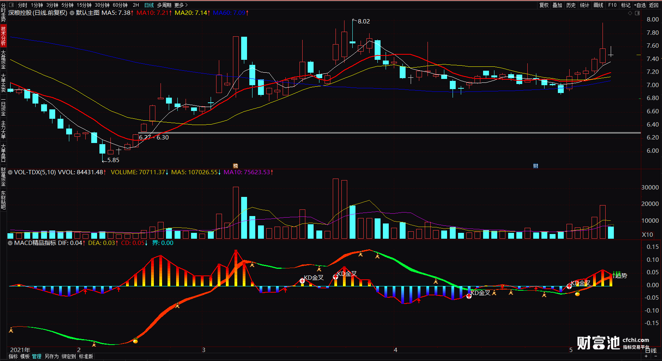Viewport: 662px width, 361px height.
Task: Open the 多周期 multi-period view
Action: [164, 5]
